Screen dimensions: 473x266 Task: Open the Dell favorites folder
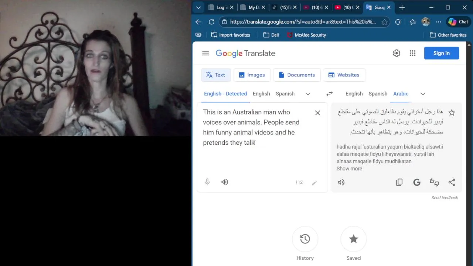pos(271,35)
